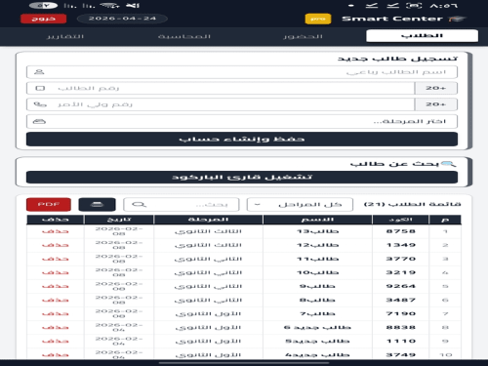488x366 pixels.
Task: Click the Wi-Fi icon in status bar
Action: pyautogui.click(x=110, y=6)
